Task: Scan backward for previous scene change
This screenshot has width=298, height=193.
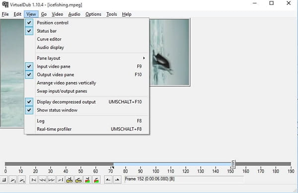Action: click(x=87, y=180)
